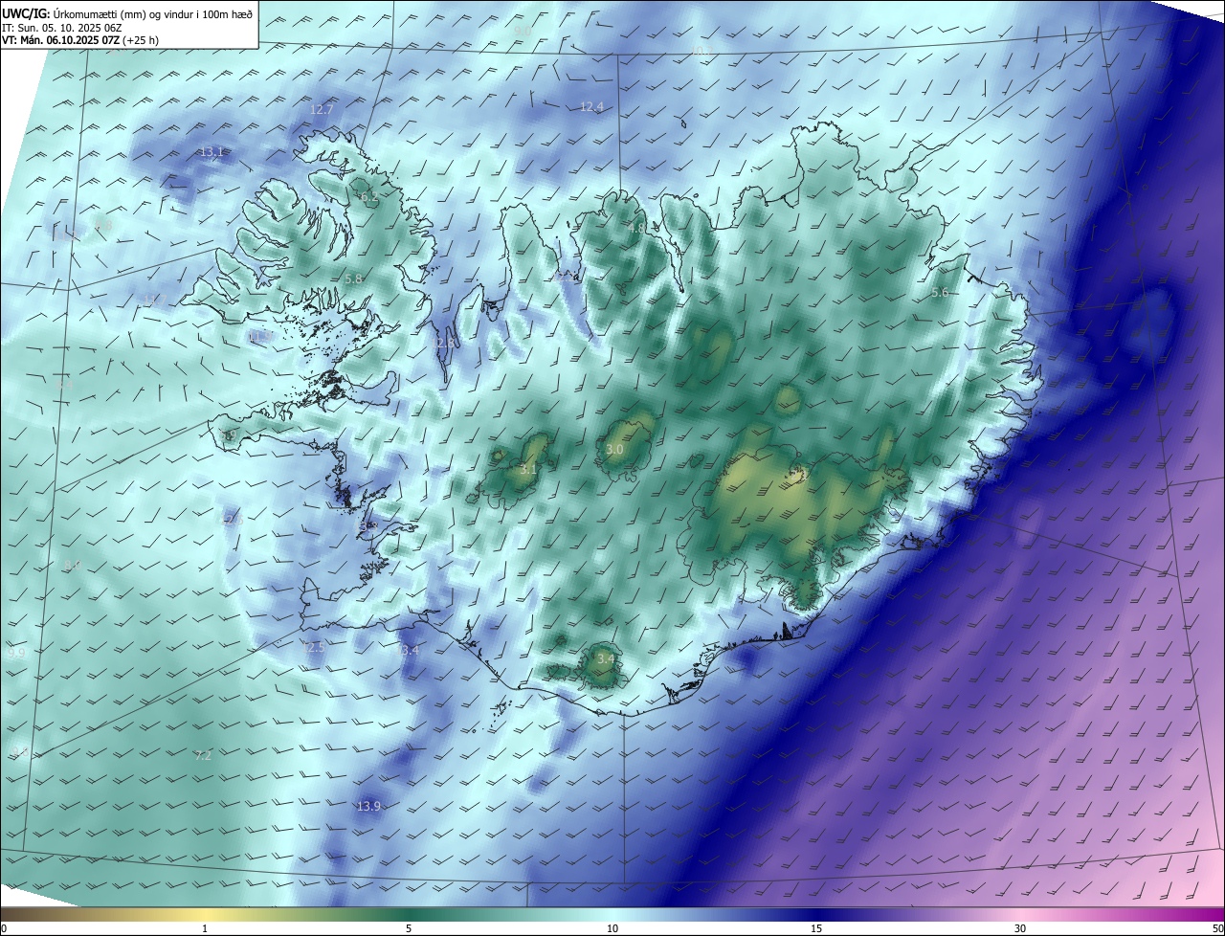Click the 4.8 value in north Iceland

tap(636, 228)
